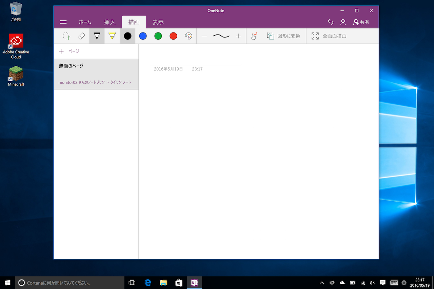434x289 pixels.
Task: Increase pen thickness with plus
Action: (238, 36)
